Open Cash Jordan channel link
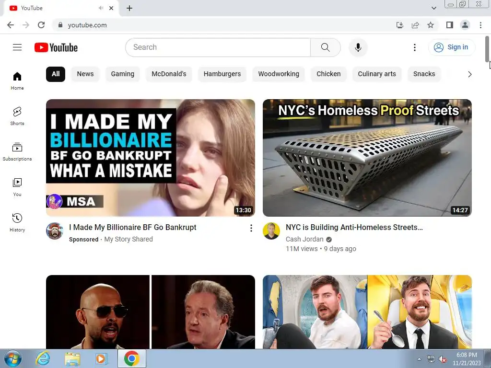 coord(304,240)
